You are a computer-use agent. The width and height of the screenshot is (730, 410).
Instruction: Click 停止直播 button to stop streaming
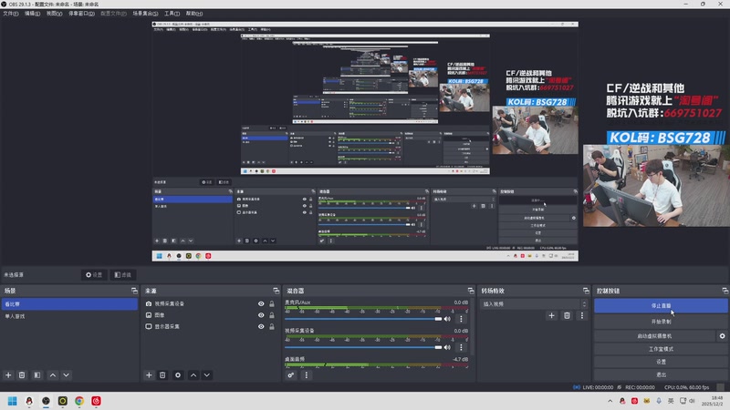click(x=661, y=305)
